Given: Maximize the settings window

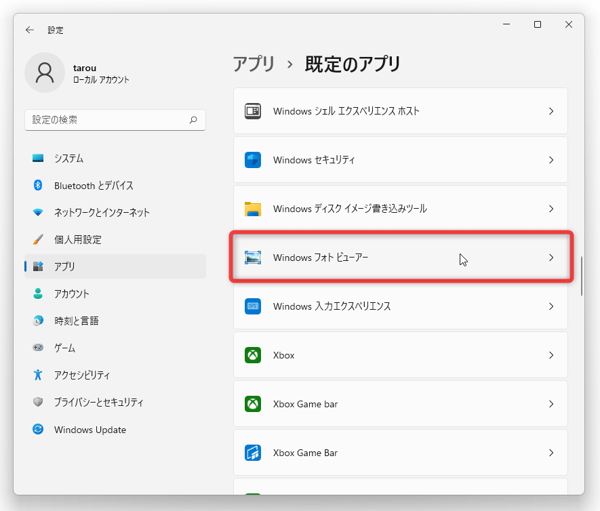Looking at the screenshot, I should point(537,24).
